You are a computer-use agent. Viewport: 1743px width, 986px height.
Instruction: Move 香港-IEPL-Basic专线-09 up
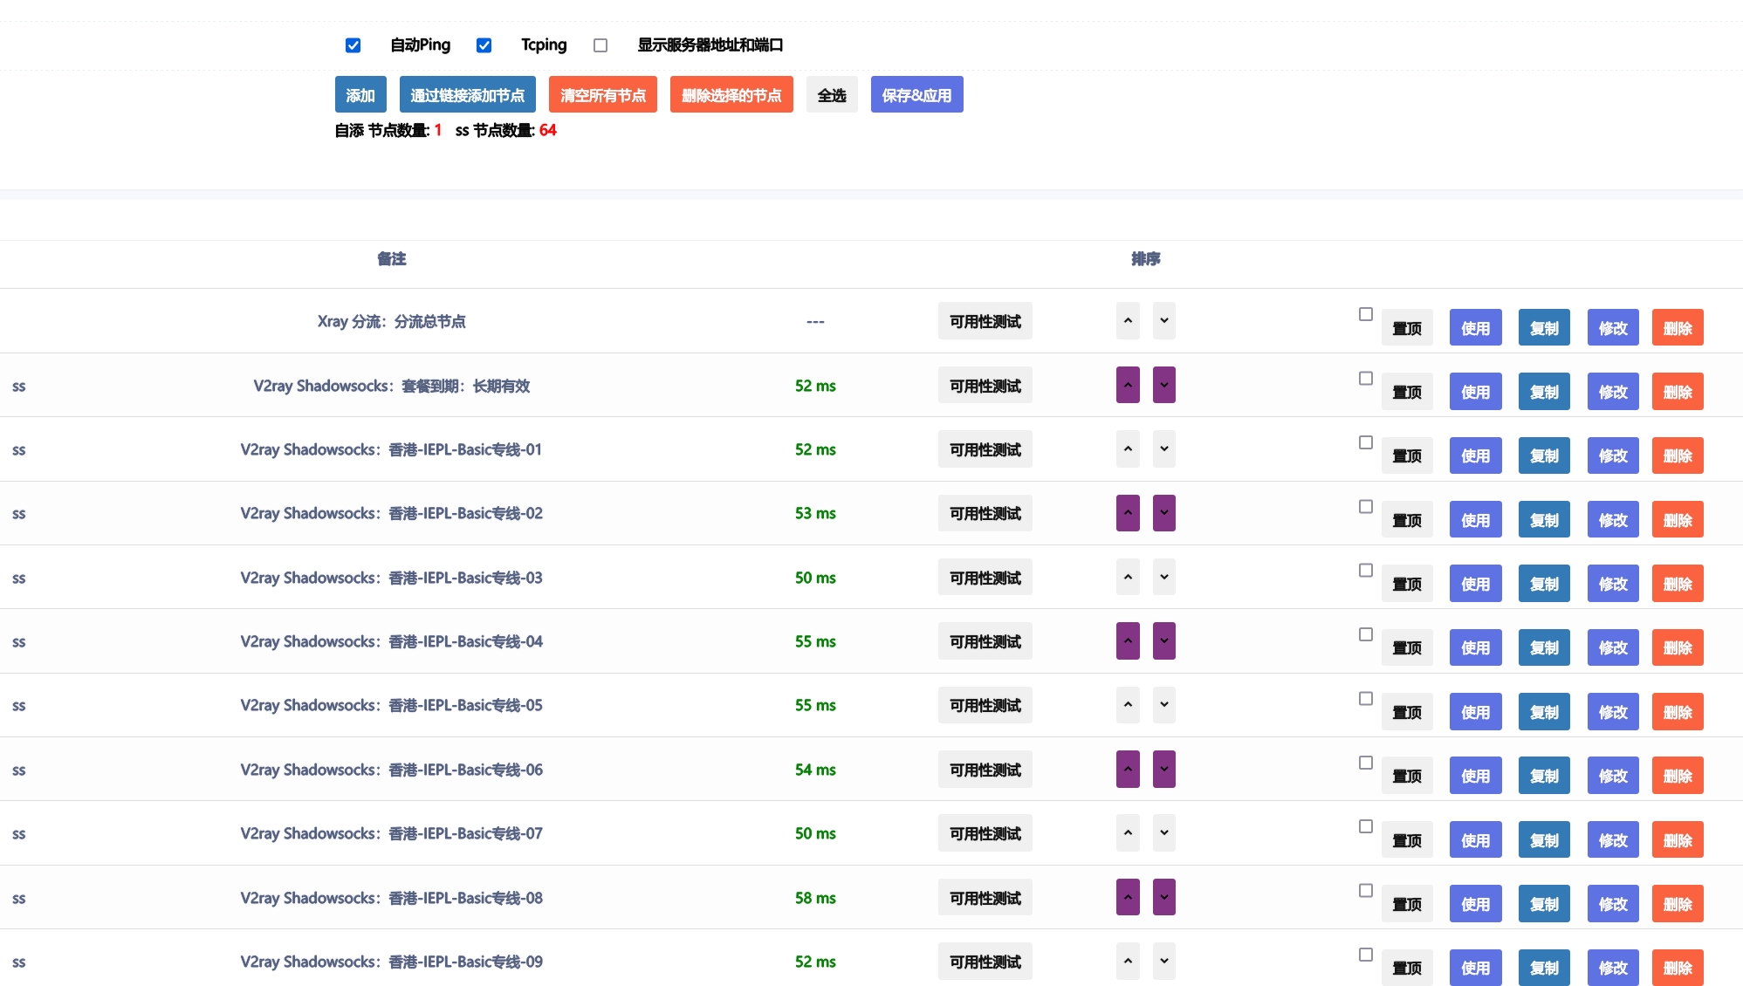(1128, 962)
